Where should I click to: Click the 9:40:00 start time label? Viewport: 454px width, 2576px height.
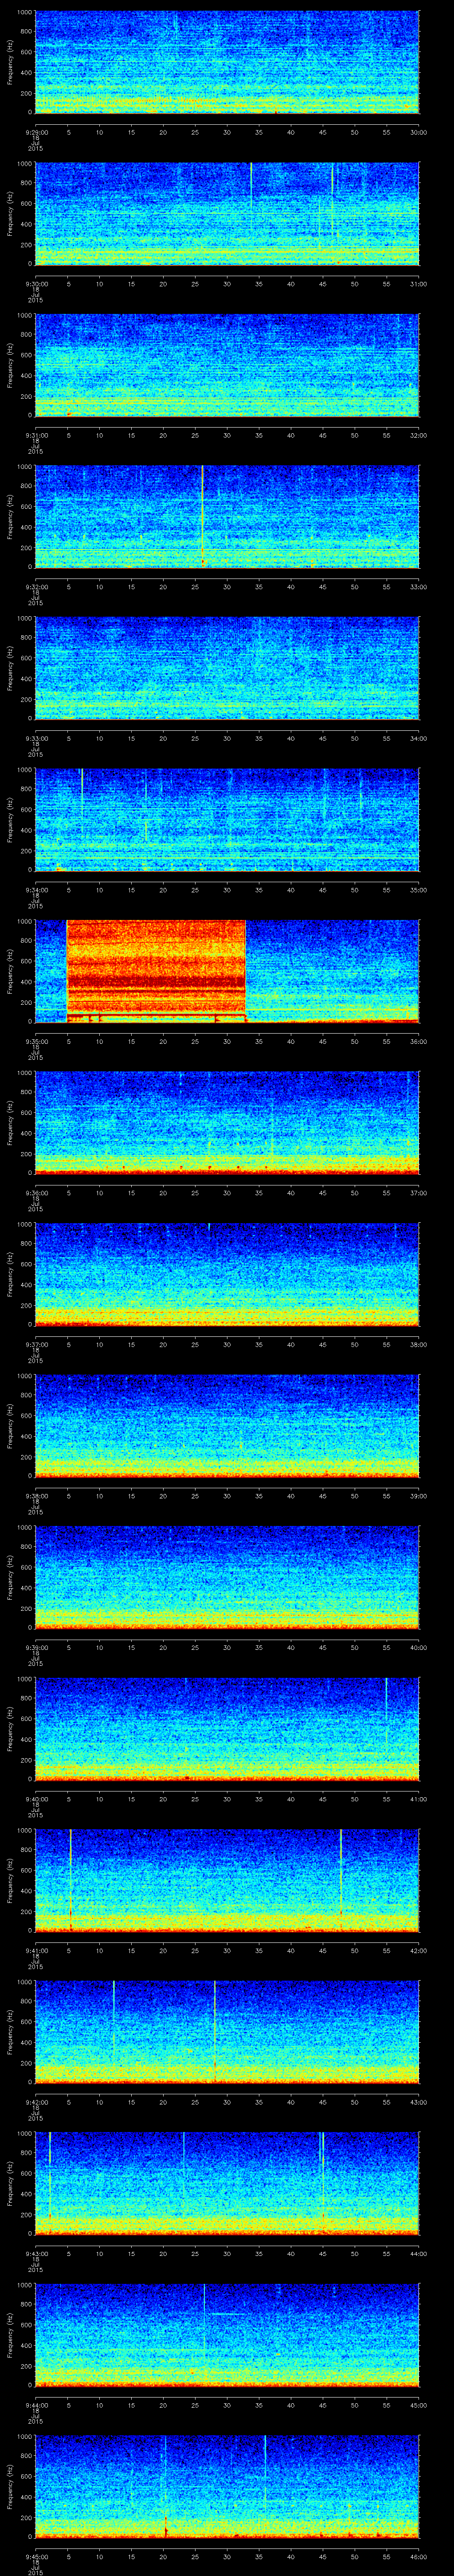[36, 1799]
